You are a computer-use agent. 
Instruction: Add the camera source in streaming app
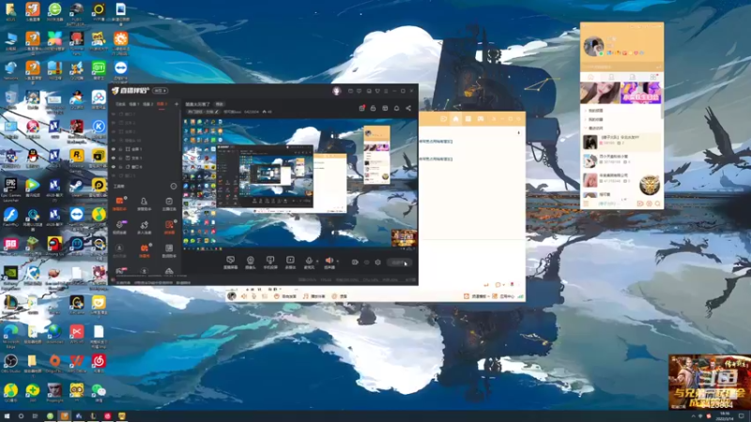point(250,262)
